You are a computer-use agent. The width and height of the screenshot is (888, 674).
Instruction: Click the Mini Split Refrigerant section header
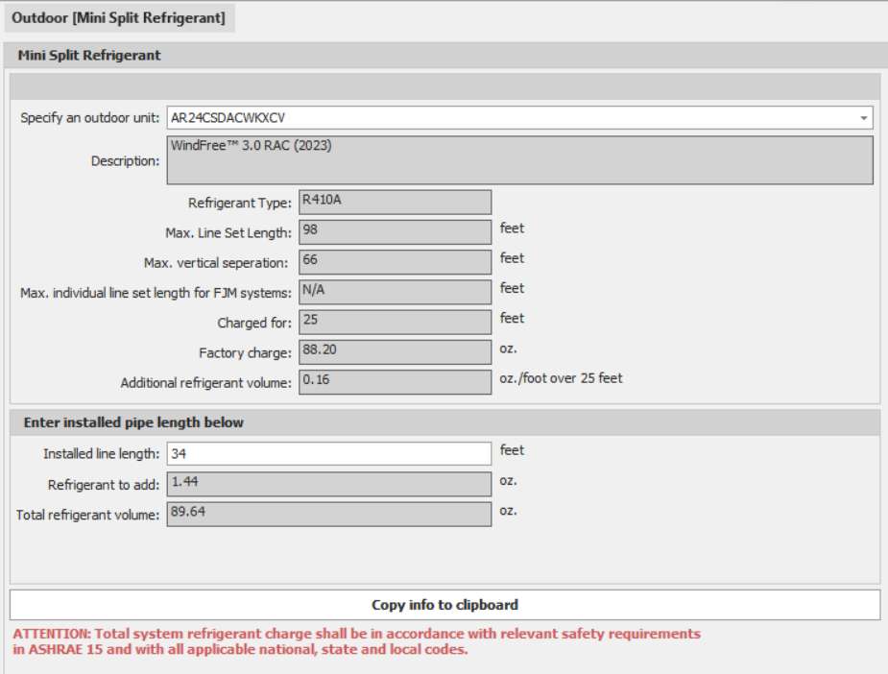click(x=89, y=56)
